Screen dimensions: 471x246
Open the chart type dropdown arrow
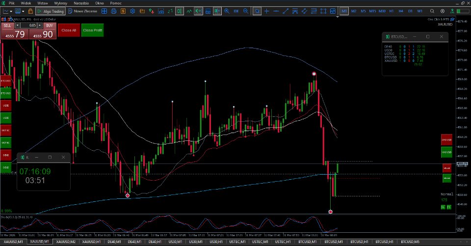[11, 11]
